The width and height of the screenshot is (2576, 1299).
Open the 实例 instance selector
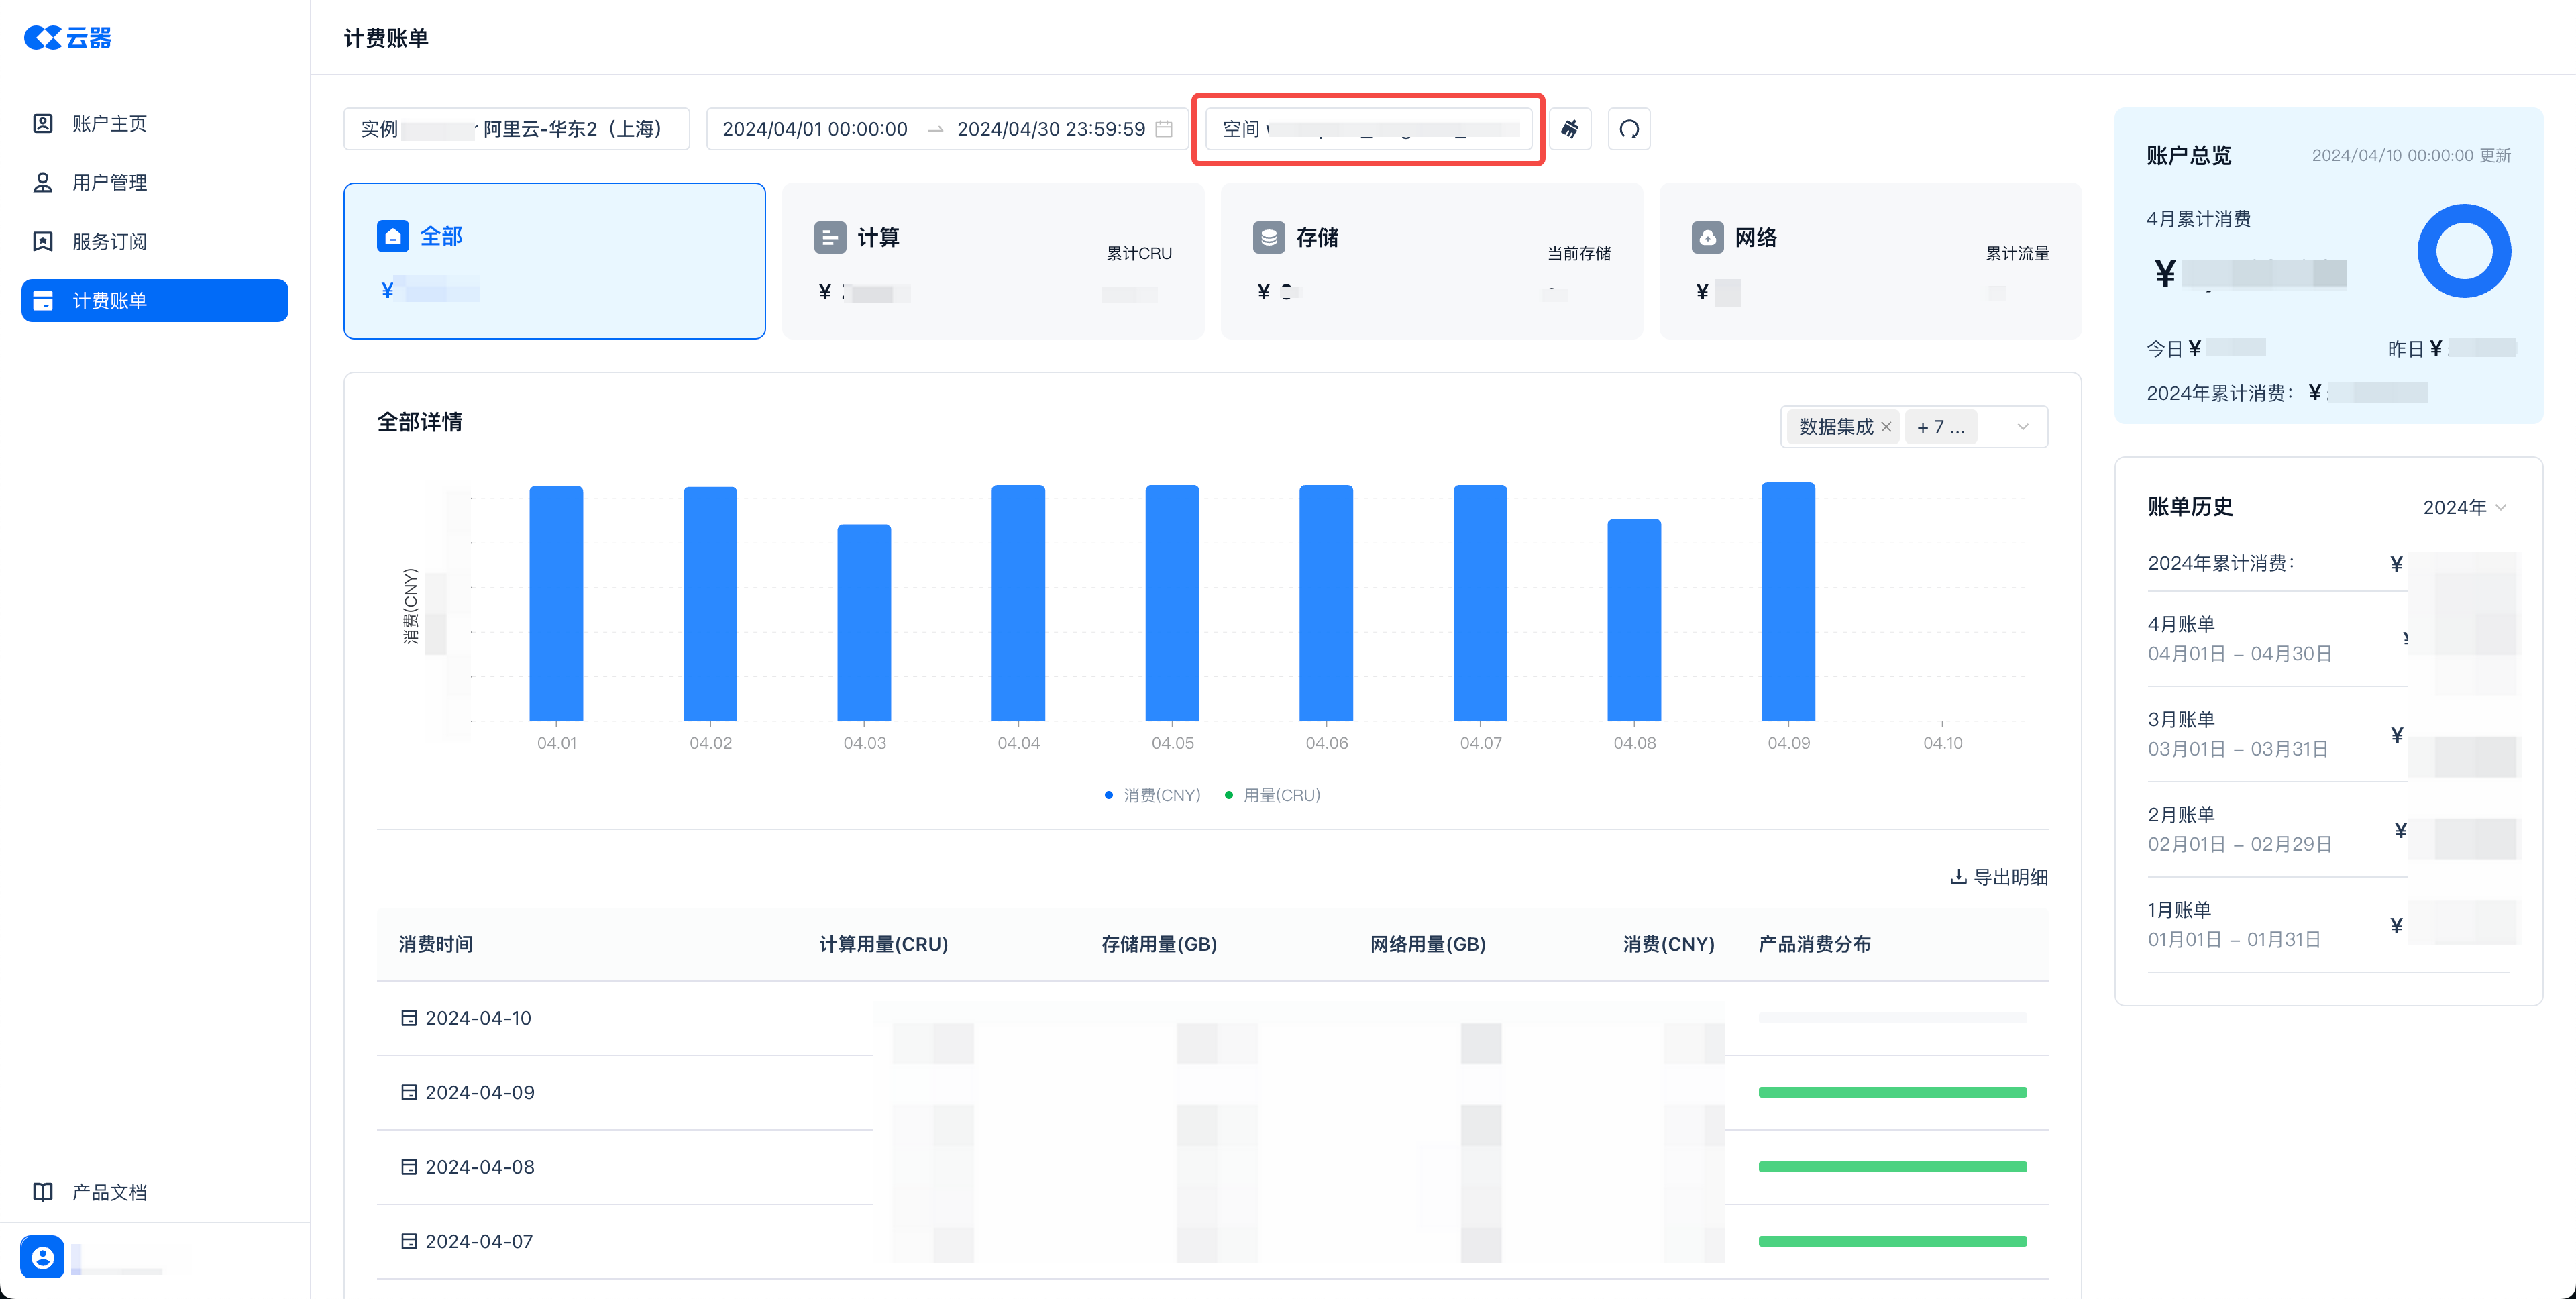516,129
